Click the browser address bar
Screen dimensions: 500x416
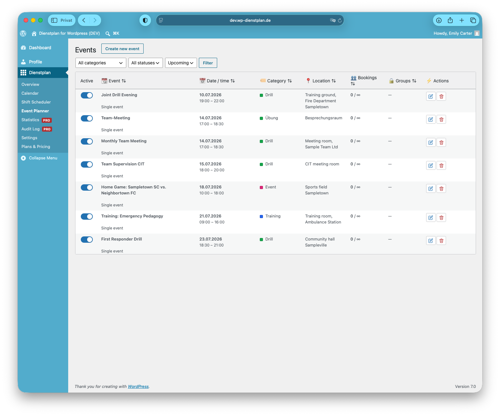250,20
